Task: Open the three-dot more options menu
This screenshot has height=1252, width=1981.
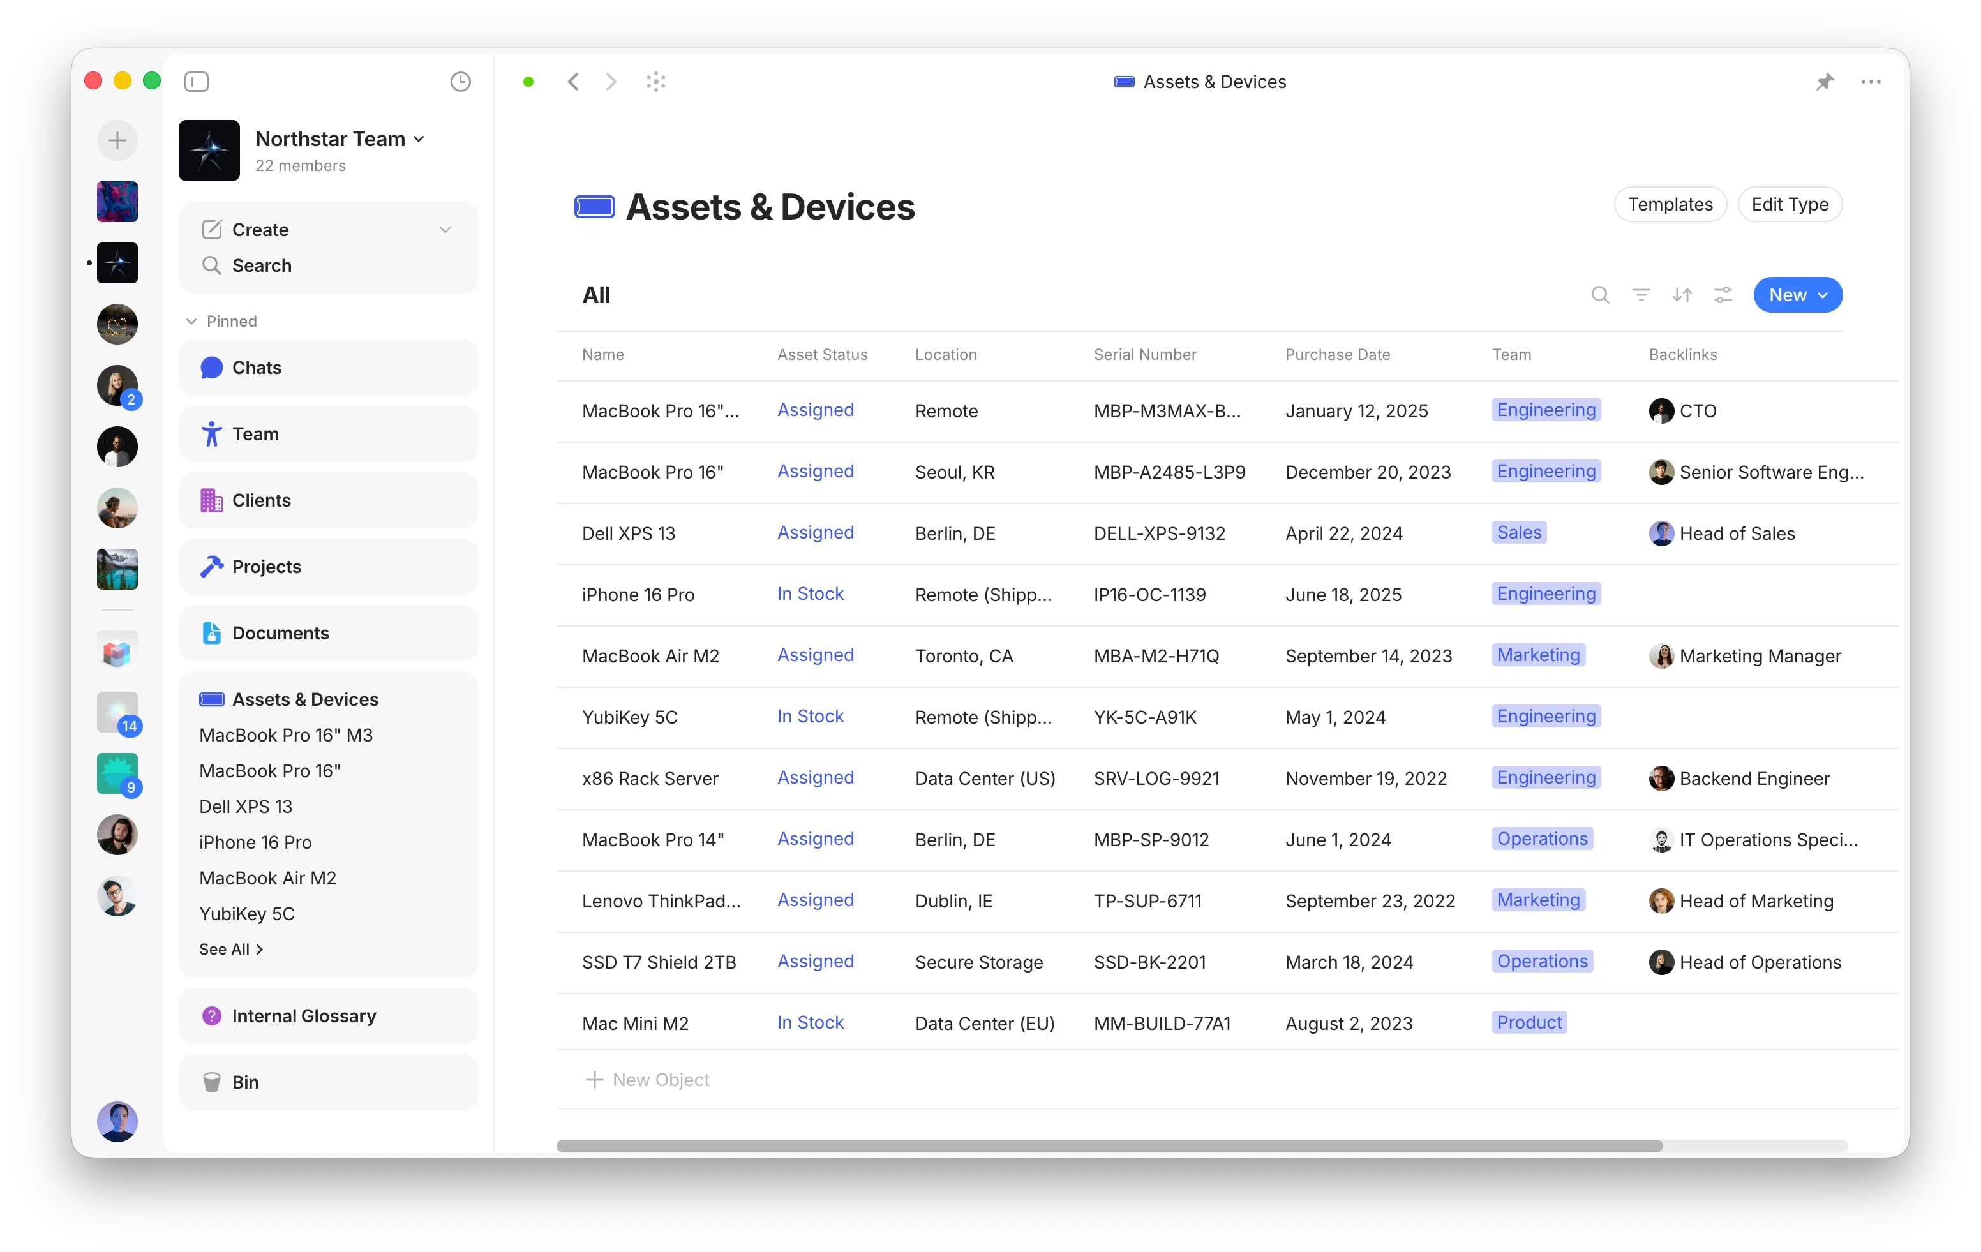Action: (x=1871, y=82)
